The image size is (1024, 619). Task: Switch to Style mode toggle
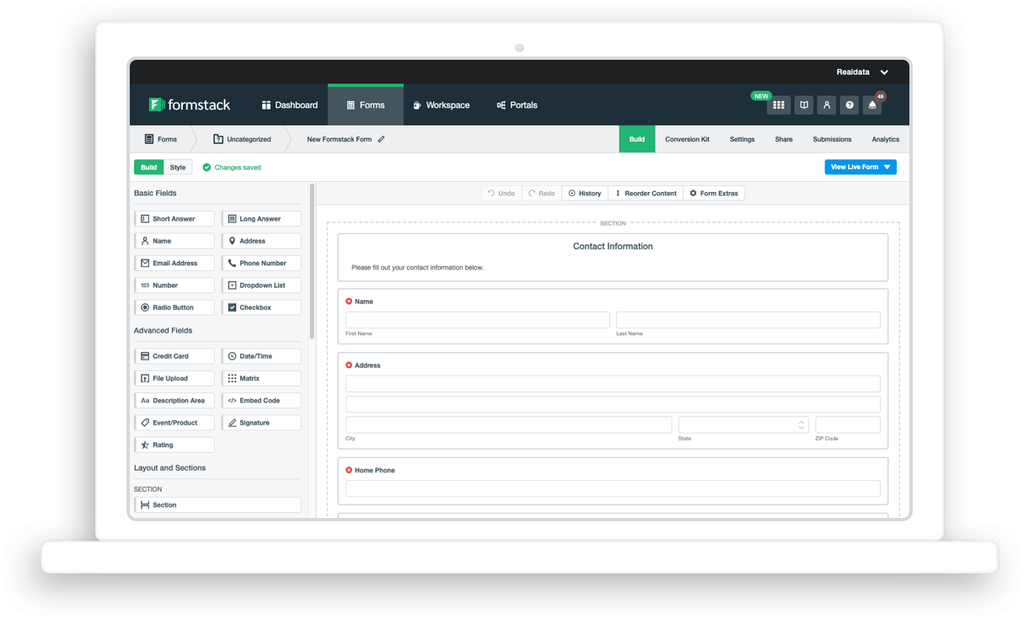(178, 168)
